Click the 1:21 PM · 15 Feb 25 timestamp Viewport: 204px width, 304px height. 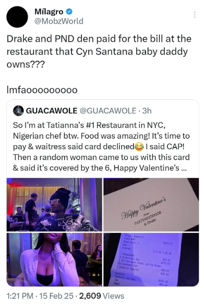click(40, 296)
